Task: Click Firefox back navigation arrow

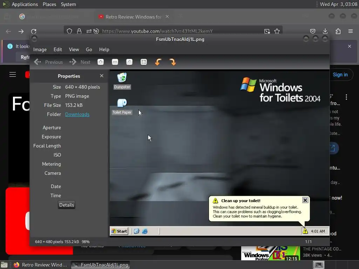Action: click(8, 31)
